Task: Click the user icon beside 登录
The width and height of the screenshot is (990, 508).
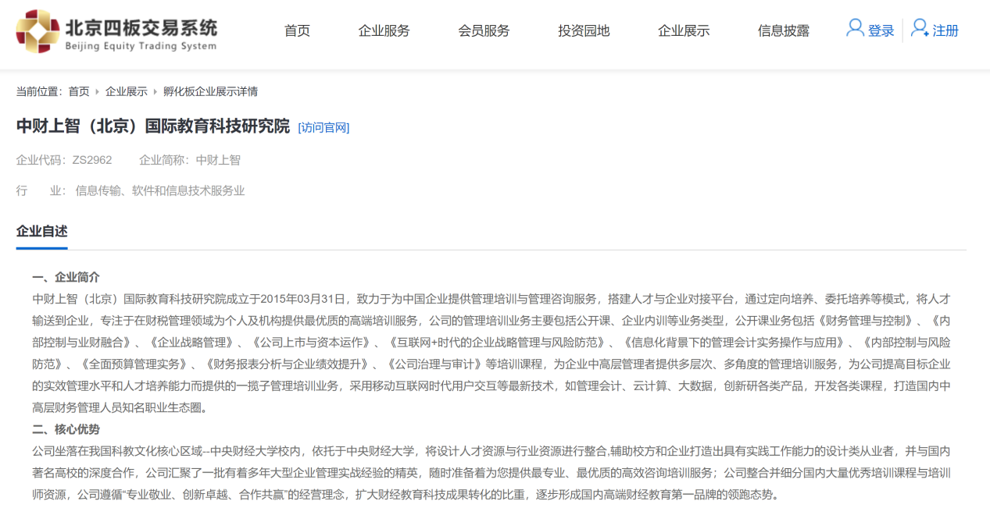Action: tap(855, 29)
